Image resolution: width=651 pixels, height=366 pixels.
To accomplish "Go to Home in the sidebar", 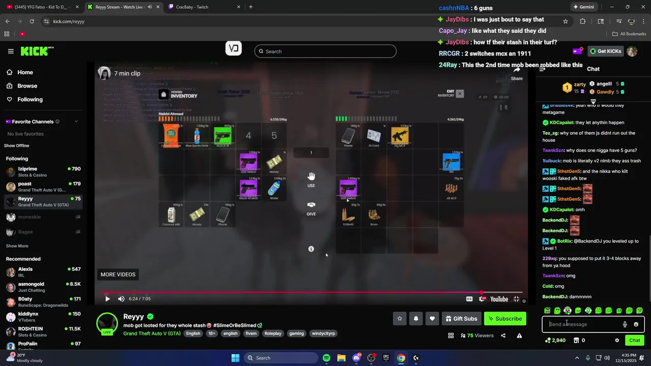I will (x=24, y=72).
